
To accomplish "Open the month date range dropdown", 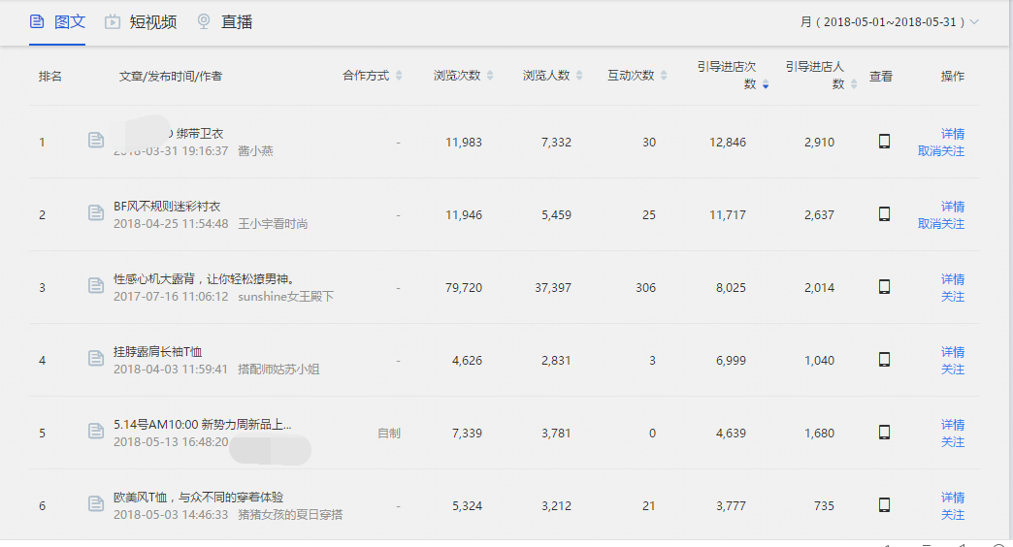I will (890, 22).
